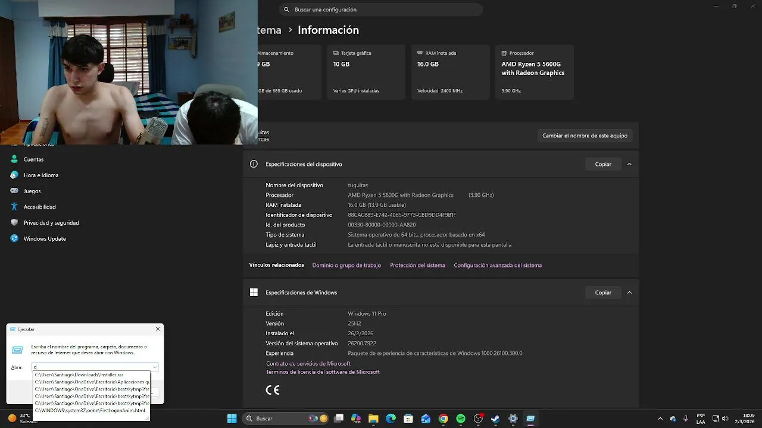Click the device name tuquitas value
762x428 pixels.
[358, 185]
